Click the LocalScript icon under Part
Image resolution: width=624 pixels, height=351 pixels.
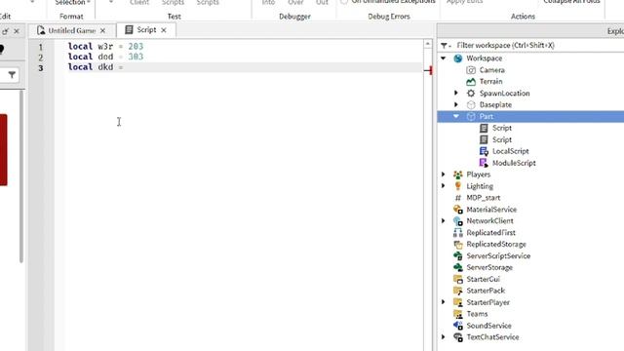coord(484,151)
